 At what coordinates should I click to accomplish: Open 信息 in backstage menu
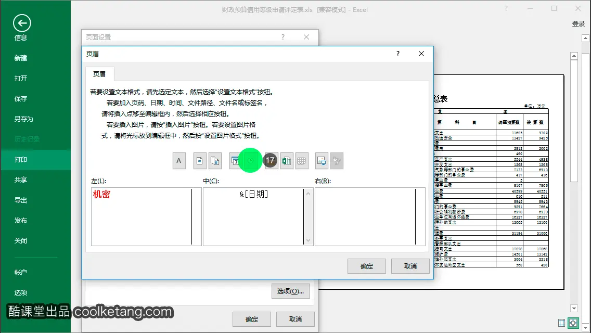21,37
